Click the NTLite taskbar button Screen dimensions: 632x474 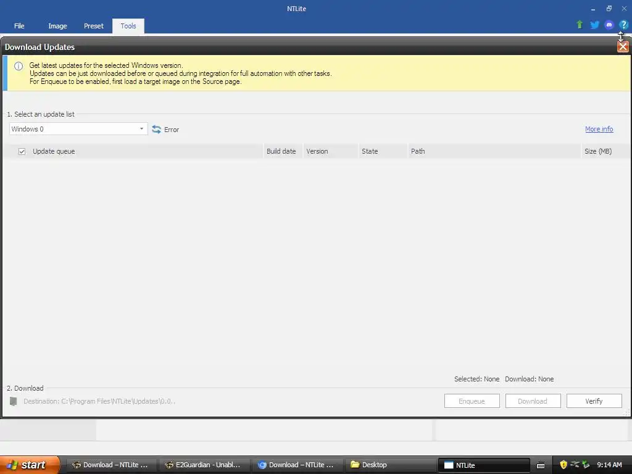click(483, 465)
